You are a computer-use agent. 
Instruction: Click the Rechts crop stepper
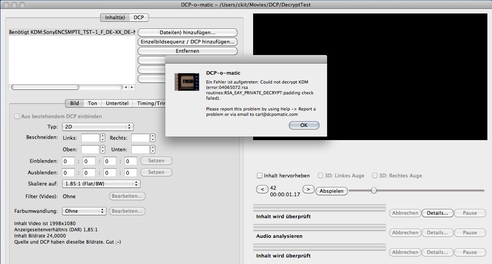tap(153, 138)
